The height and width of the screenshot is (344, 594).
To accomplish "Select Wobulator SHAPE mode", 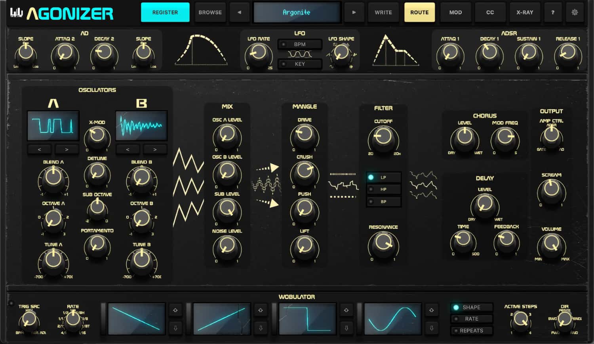I will click(x=472, y=307).
